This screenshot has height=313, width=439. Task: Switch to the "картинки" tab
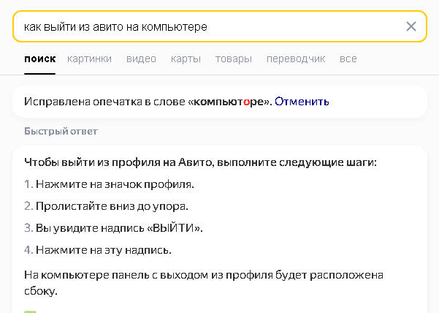click(x=89, y=59)
